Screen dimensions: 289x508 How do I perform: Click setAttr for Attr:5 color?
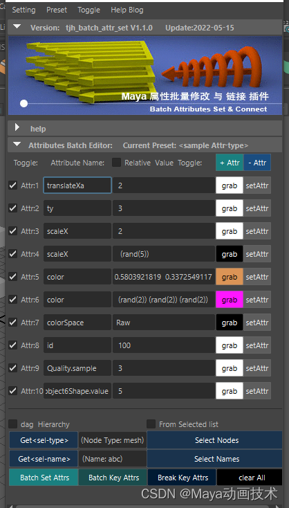[257, 277]
